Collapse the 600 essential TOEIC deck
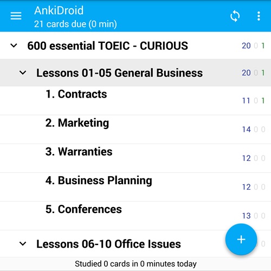This screenshot has height=271, width=271. [14, 46]
